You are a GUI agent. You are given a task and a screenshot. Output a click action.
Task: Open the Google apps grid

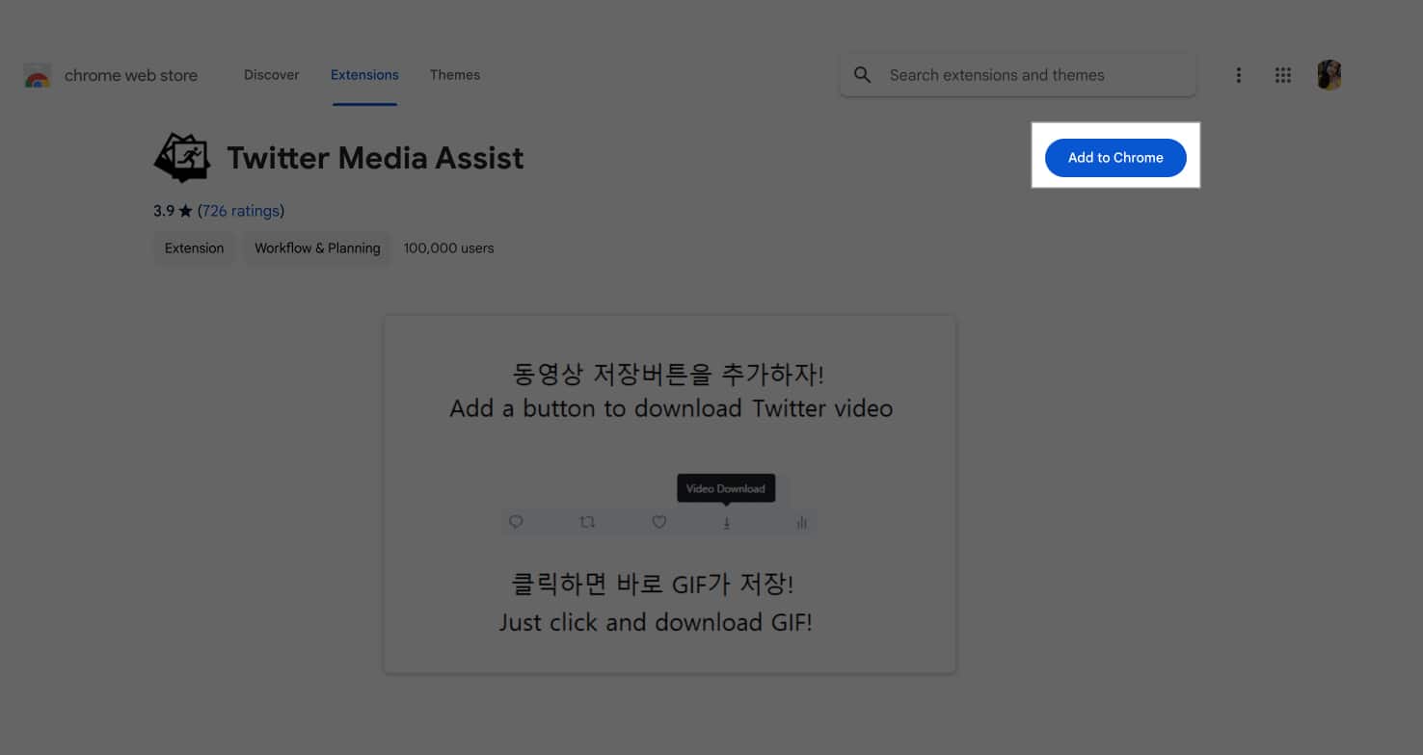[1282, 74]
